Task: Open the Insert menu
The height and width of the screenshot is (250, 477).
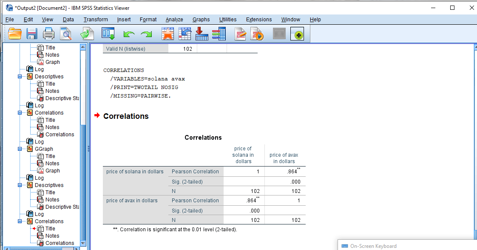Action: [x=124, y=20]
